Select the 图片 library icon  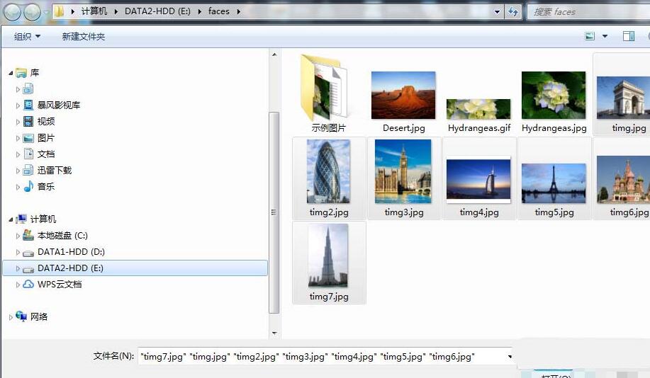pyautogui.click(x=28, y=138)
